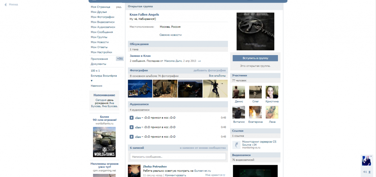
Task: Click the heart icon next to Мне нравится
Action: tap(224, 175)
